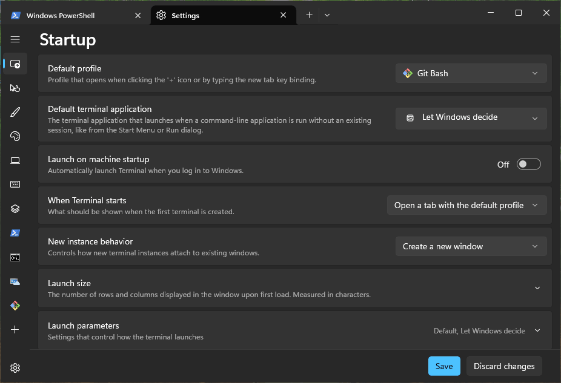Open the Let Windows decide dropdown

pyautogui.click(x=471, y=118)
